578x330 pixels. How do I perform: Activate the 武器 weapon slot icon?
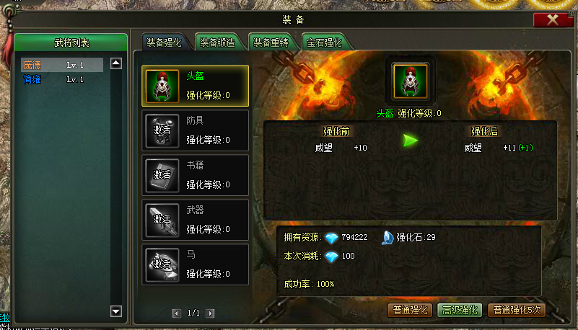[162, 220]
